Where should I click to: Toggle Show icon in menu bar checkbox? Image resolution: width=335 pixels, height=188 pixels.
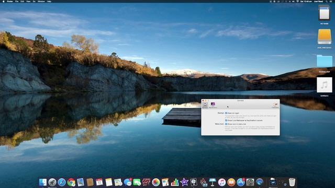[226, 124]
